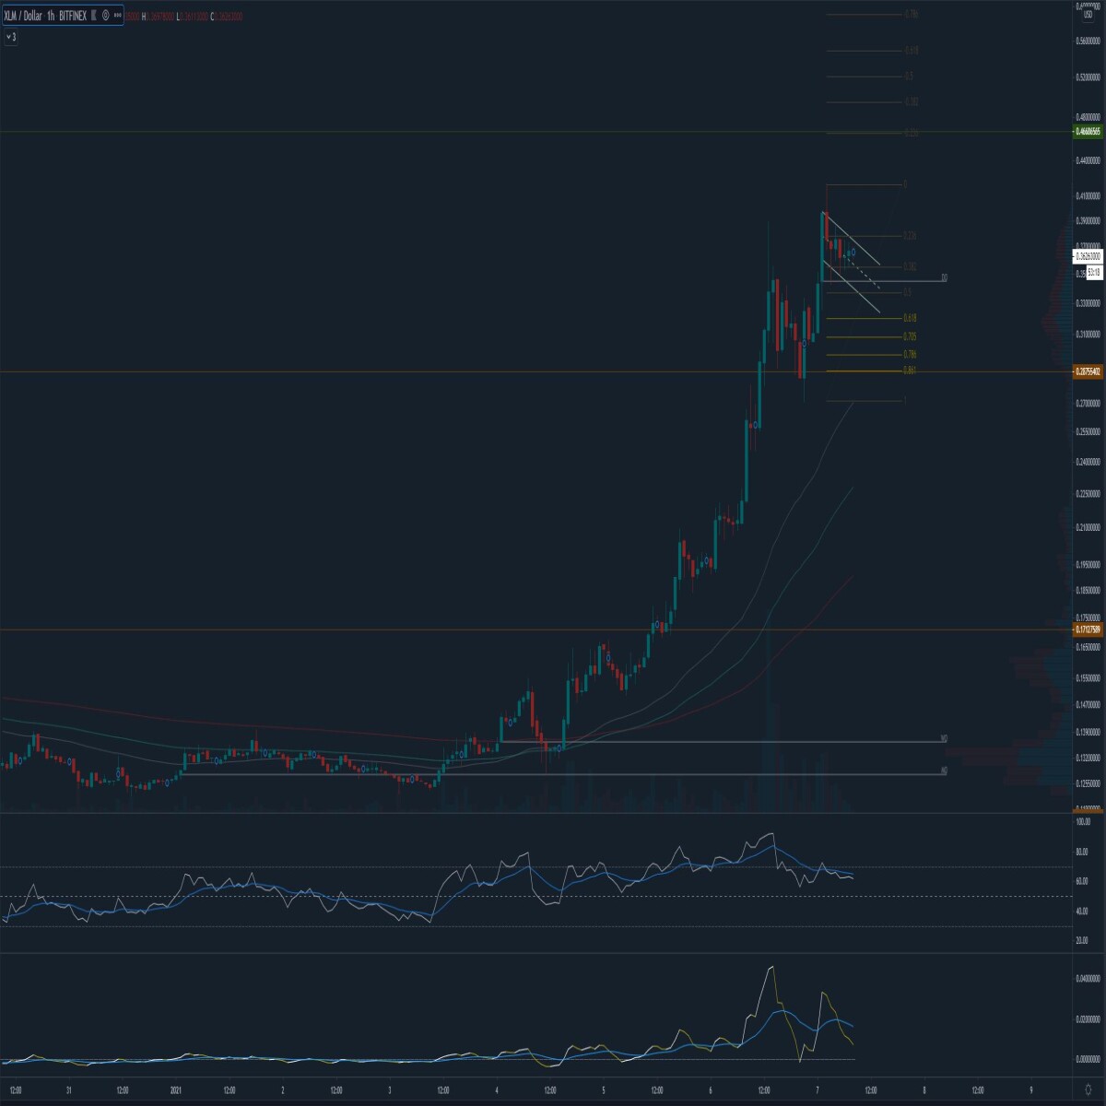Click the green horizontal line across chart
This screenshot has height=1106, width=1106.
tap(535, 132)
